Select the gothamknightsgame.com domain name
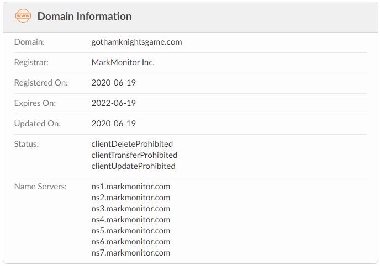The image size is (380, 266). point(136,42)
